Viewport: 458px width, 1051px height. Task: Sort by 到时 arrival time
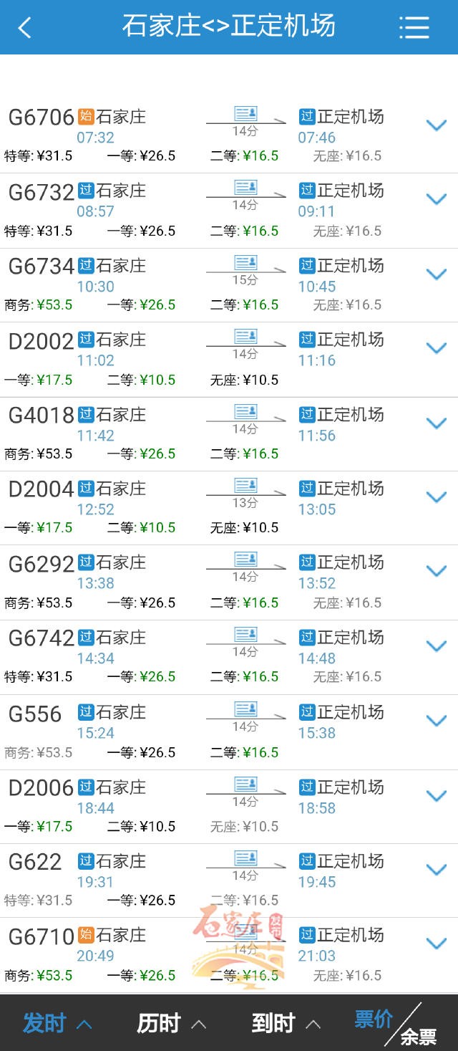286,1023
